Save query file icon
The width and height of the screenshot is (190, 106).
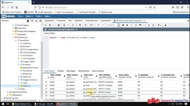tap(50, 25)
